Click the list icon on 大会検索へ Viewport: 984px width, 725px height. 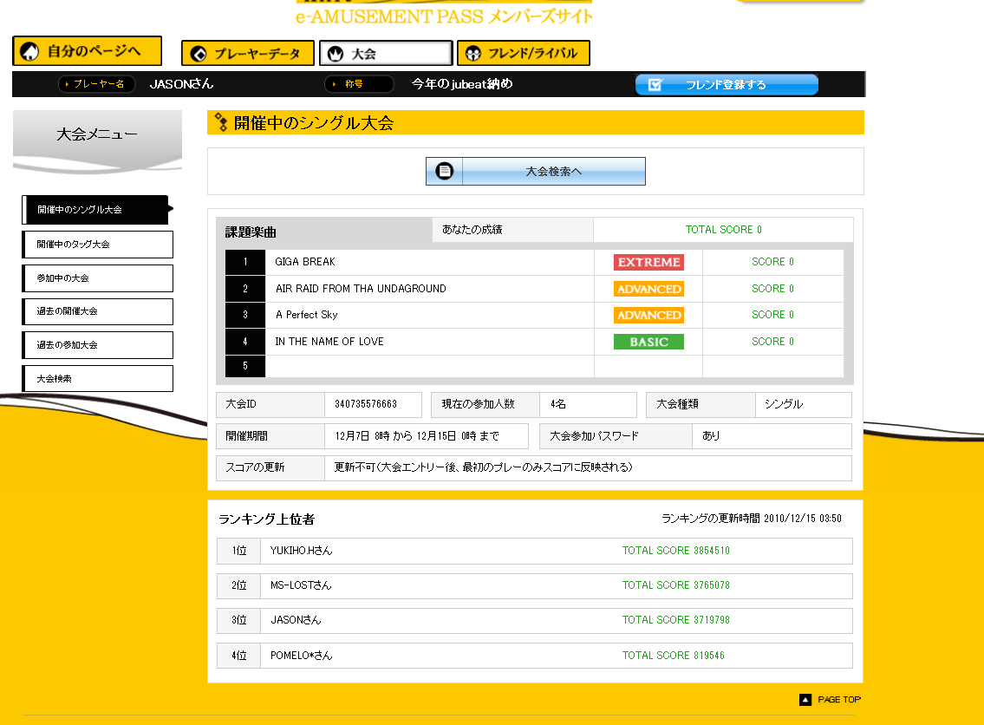[444, 171]
